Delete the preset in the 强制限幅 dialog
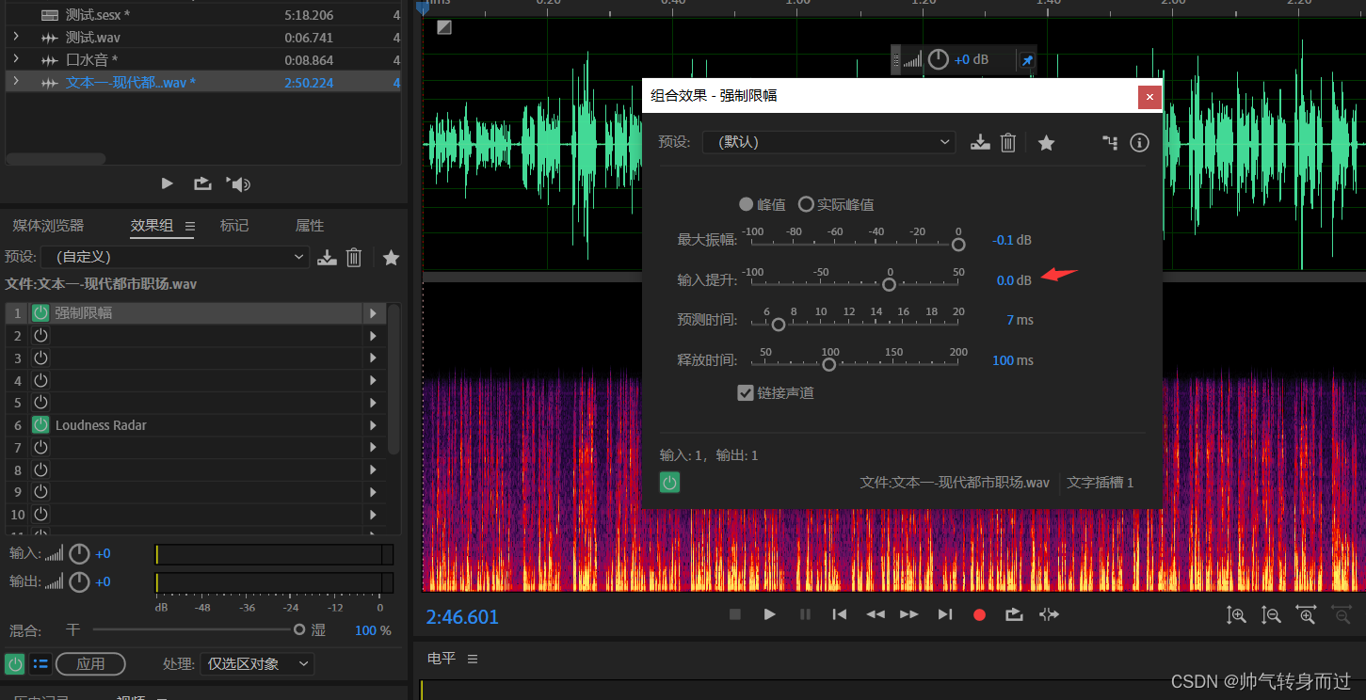The height and width of the screenshot is (700, 1366). pyautogui.click(x=1007, y=143)
